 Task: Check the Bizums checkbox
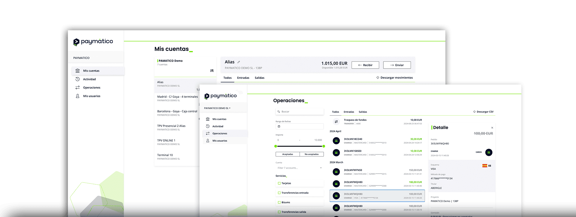[x=279, y=202]
